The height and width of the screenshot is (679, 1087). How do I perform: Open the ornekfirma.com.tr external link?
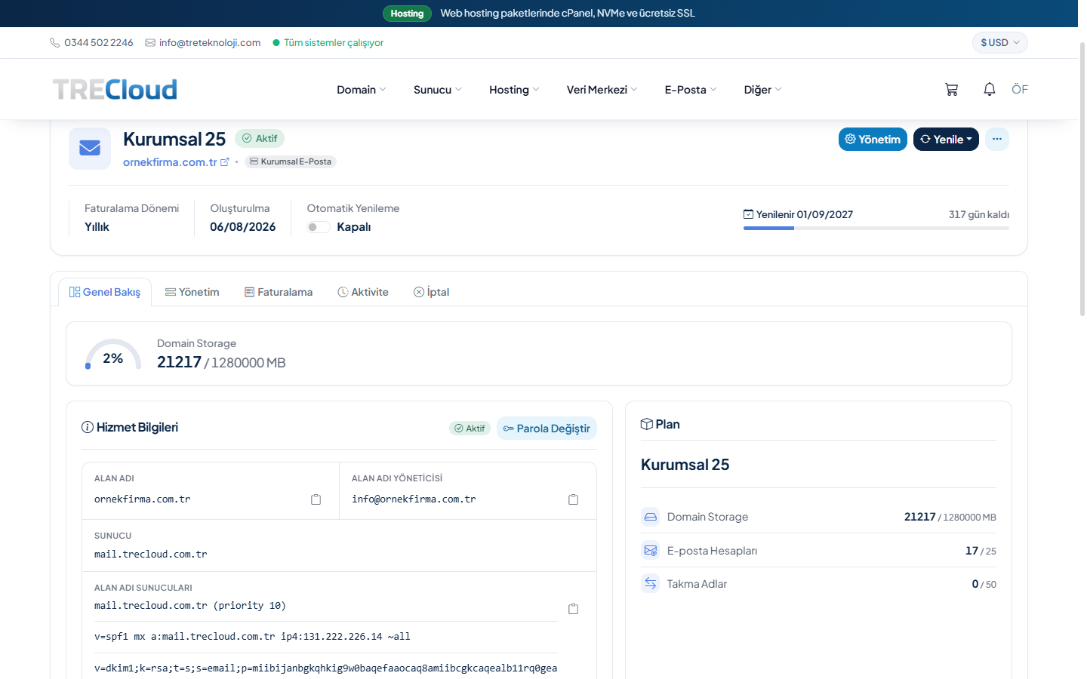[x=176, y=162]
